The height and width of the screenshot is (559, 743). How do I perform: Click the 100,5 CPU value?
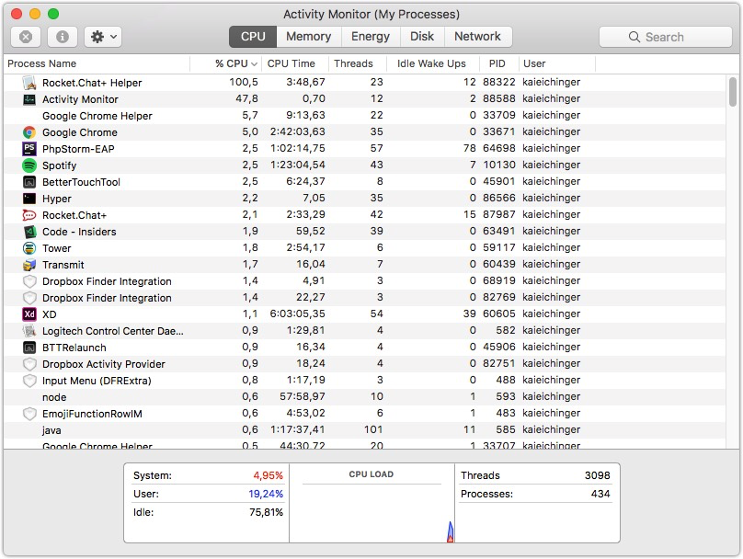[244, 83]
